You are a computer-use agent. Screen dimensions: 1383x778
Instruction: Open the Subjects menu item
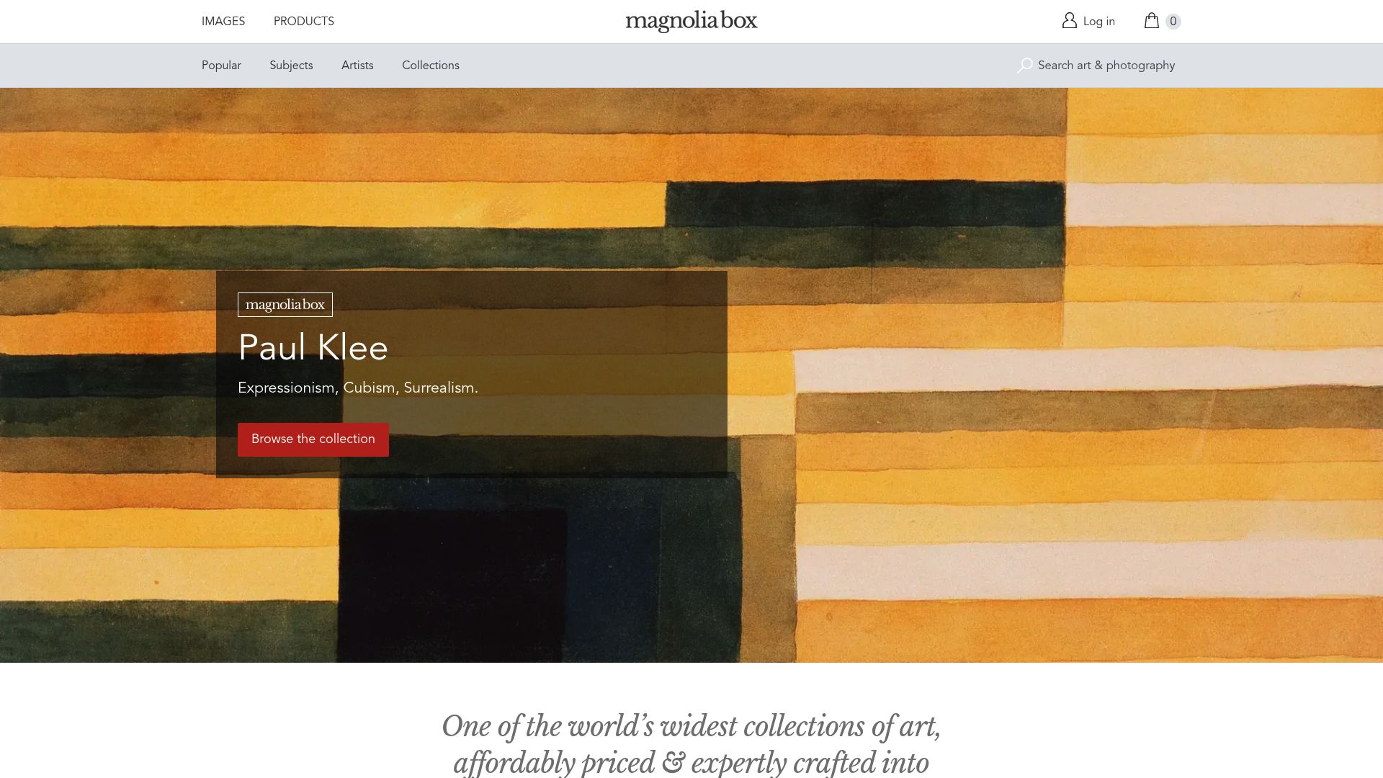click(291, 66)
